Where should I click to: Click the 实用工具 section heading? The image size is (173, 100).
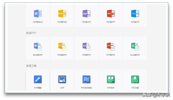31,66
